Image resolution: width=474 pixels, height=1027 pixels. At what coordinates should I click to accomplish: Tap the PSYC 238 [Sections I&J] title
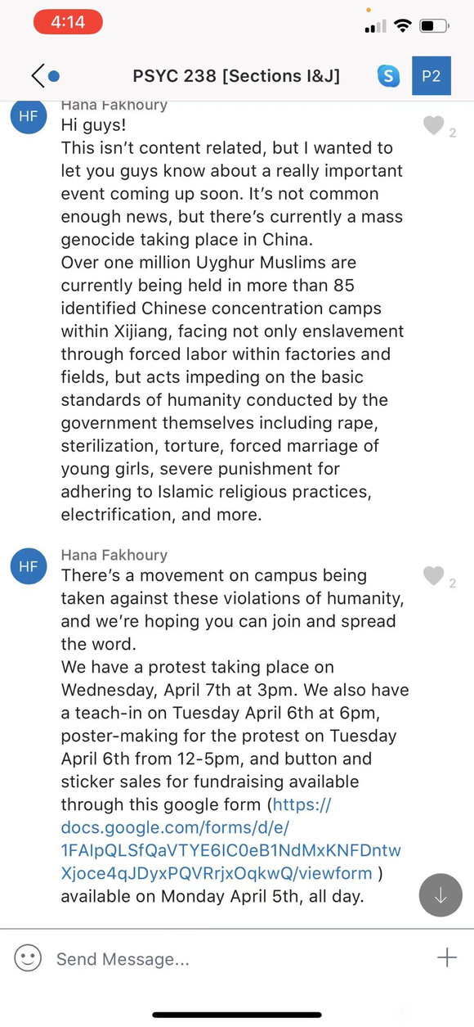236,76
